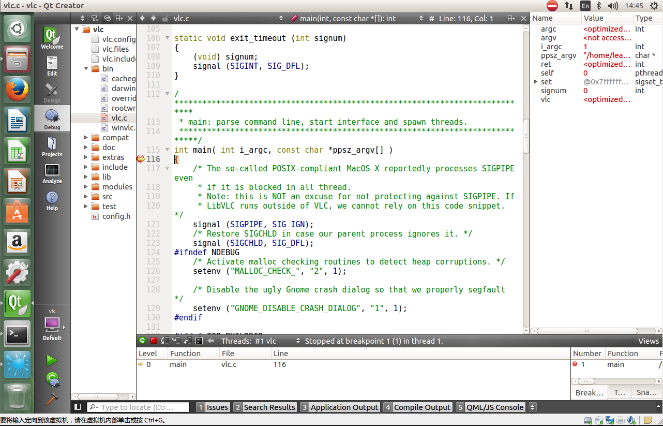The image size is (663, 426).
Task: Click the Type to locate search field
Action: [x=138, y=407]
